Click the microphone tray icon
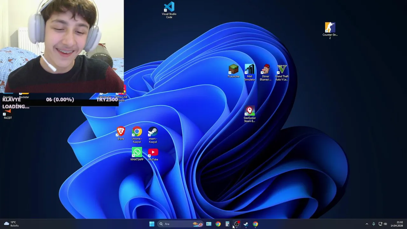The width and height of the screenshot is (407, 229). tap(374, 224)
